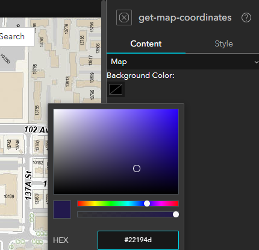Click the Background Color swatch
Screen dimensions: 259x250
[116, 89]
